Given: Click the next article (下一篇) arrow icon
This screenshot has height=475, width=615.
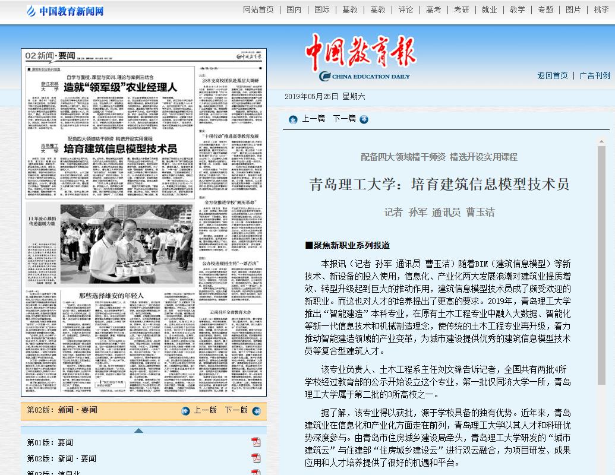Looking at the screenshot, I should (364, 119).
